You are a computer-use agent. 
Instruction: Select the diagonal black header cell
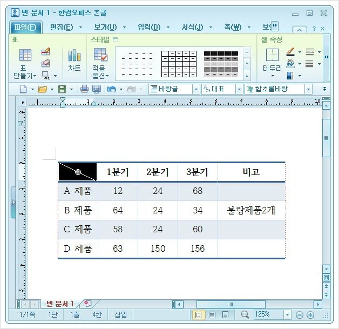point(78,172)
